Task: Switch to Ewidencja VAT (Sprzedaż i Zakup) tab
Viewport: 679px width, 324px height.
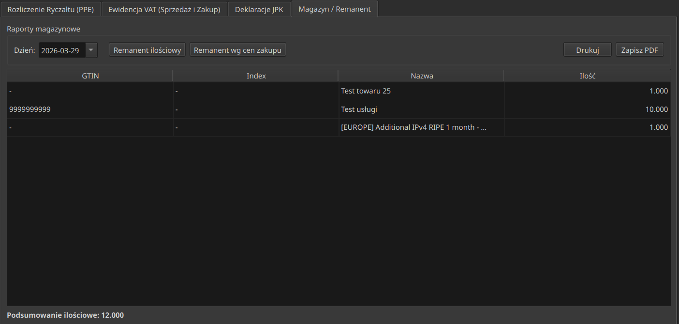Action: click(164, 9)
